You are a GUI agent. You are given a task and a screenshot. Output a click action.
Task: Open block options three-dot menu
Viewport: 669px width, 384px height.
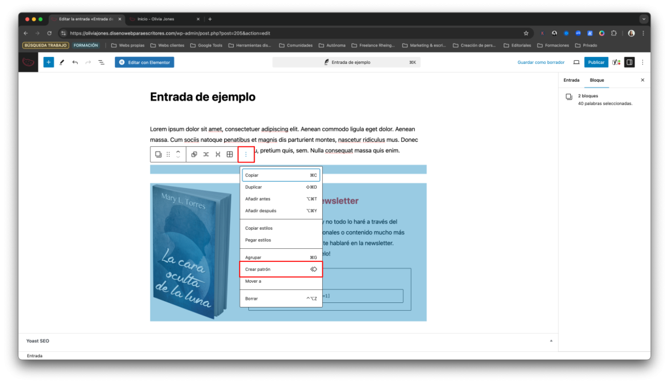246,155
